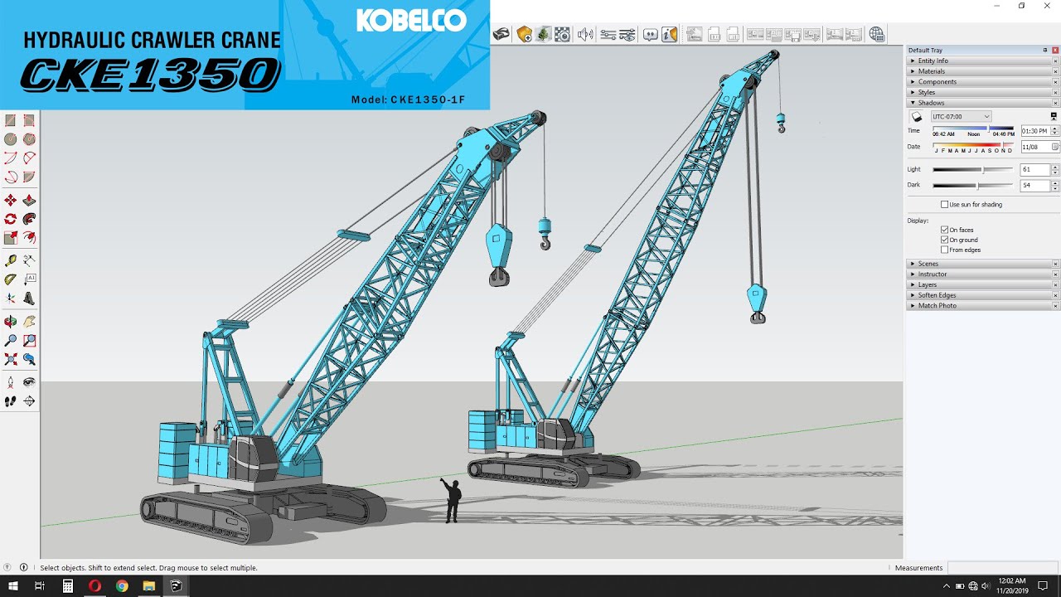This screenshot has height=597, width=1061.
Task: Check the From edges display checkbox
Action: (944, 250)
